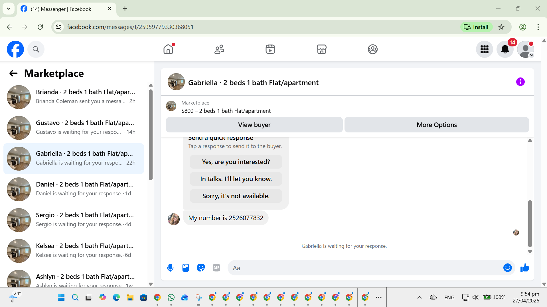Open the tab search dropdown arrow
The height and width of the screenshot is (307, 547).
tap(9, 9)
